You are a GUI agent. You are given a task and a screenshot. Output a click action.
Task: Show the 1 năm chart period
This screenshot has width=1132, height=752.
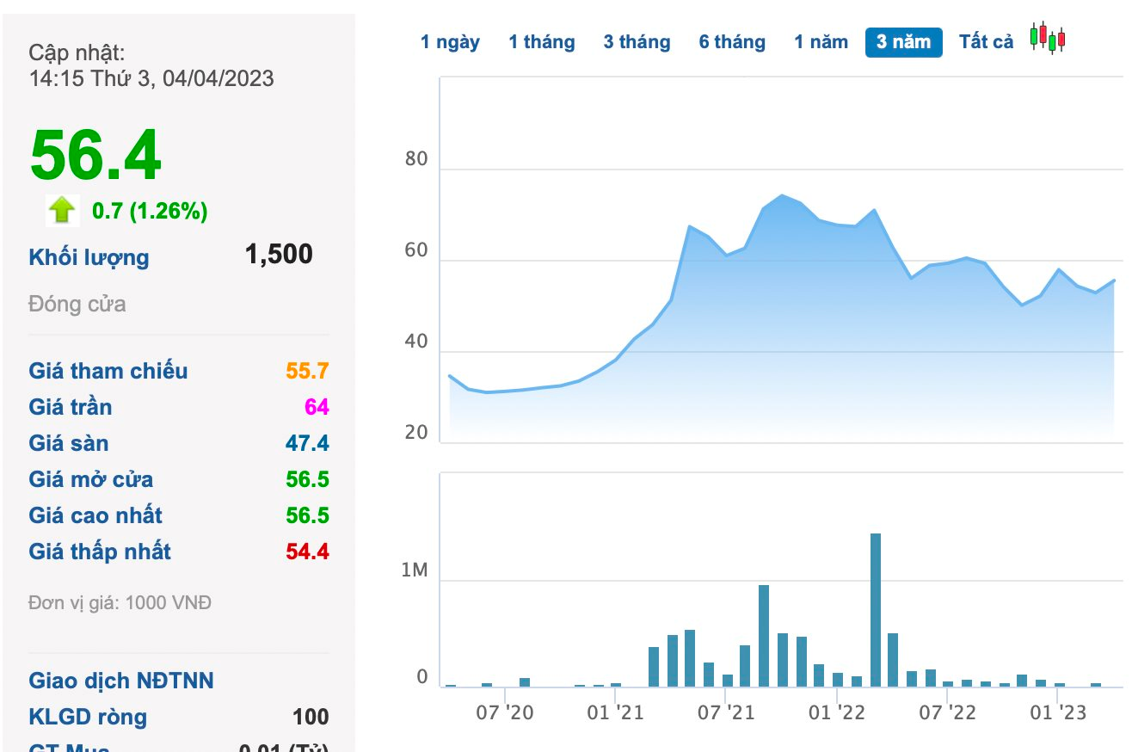[x=821, y=42]
